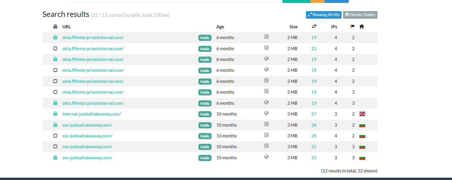452x180 pixels.
Task: Click the home column header icon
Action: (362, 27)
